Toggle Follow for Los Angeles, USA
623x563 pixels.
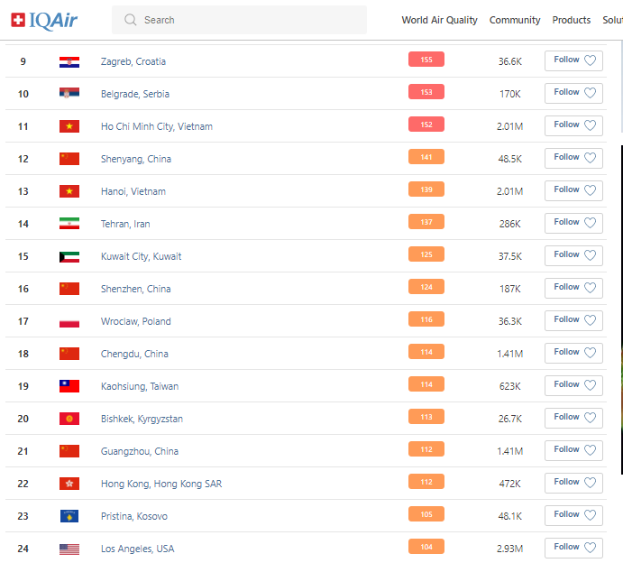pyautogui.click(x=573, y=548)
